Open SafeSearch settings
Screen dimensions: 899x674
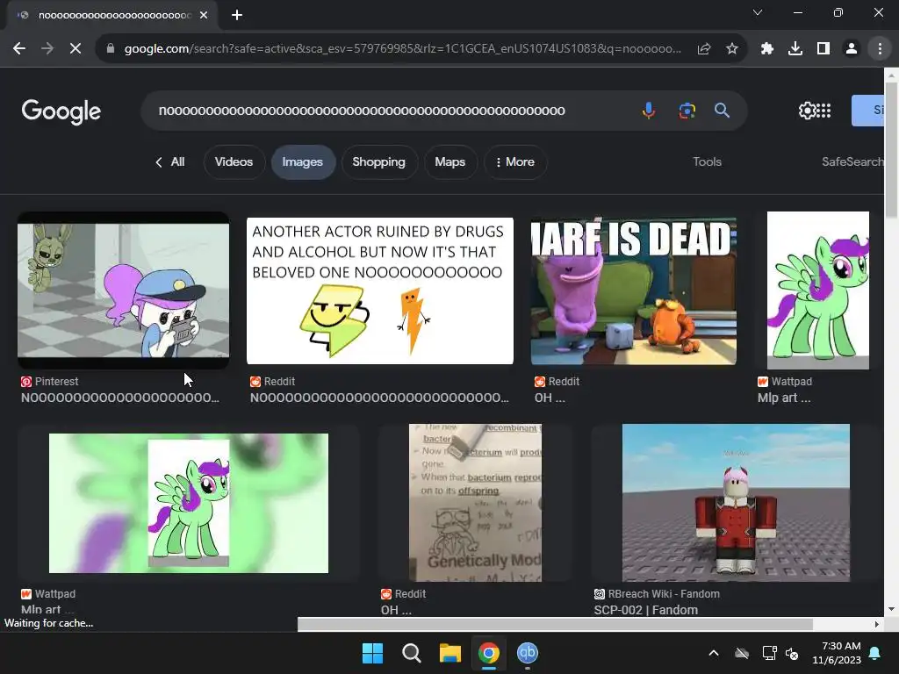(x=852, y=162)
